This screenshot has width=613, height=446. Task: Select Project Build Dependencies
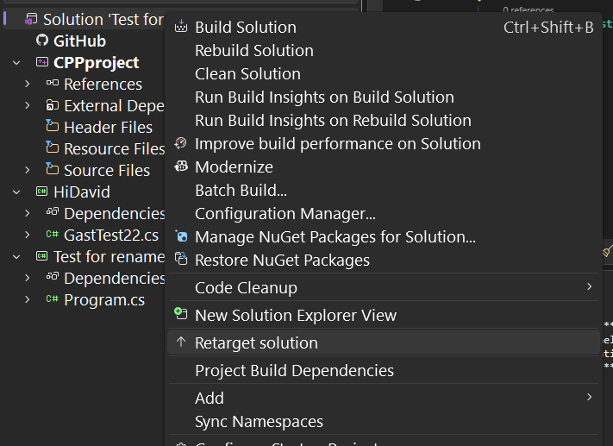(383, 370)
